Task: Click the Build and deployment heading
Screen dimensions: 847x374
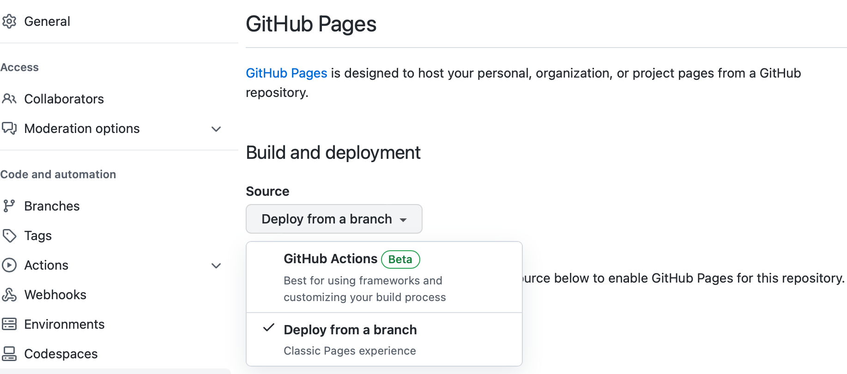Action: 333,152
